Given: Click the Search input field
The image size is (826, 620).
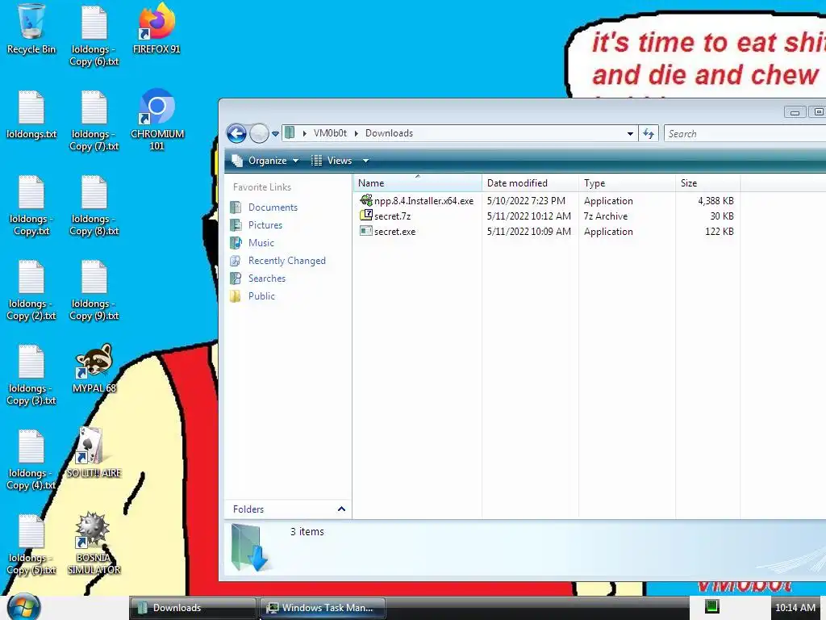Looking at the screenshot, I should click(745, 133).
